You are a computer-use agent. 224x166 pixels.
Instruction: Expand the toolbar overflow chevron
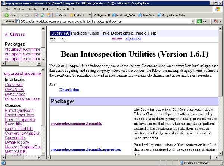pos(90,15)
